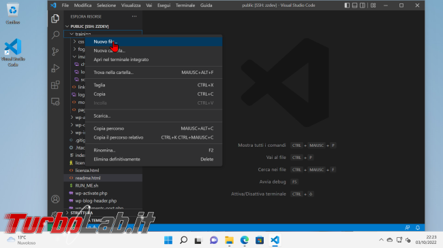This screenshot has width=443, height=248.
Task: Open the Guida menu
Action: coord(207,5)
